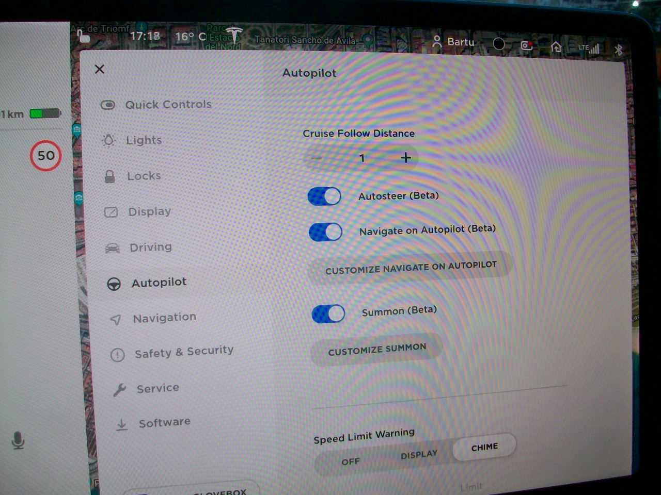Close the Autopilot settings panel with X
This screenshot has width=661, height=495.
pos(100,69)
